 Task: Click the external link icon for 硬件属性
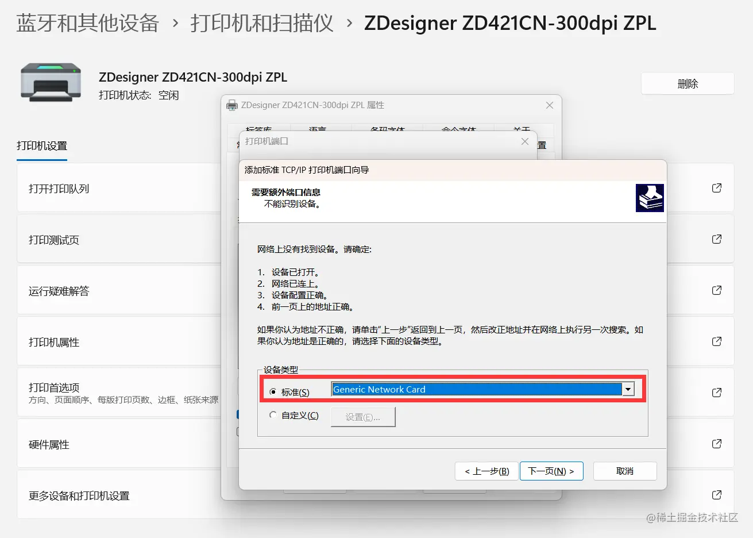click(716, 443)
